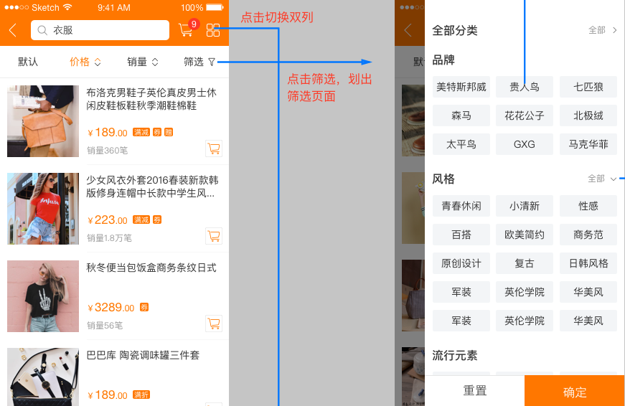This screenshot has width=625, height=406.
Task: Confirm filters with 确定 button
Action: [x=574, y=391]
